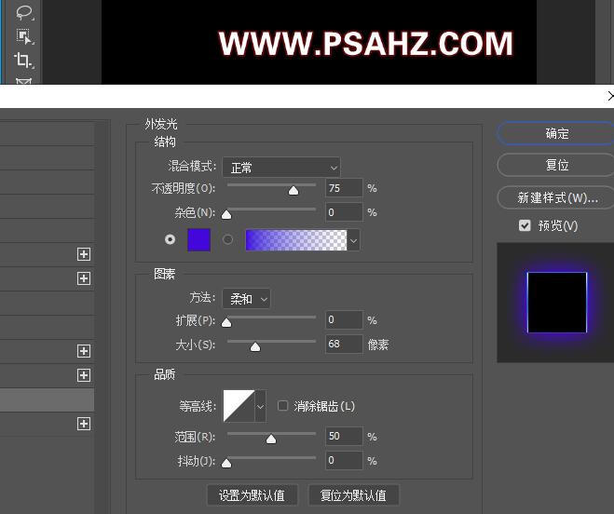The image size is (614, 514).
Task: Click 复位为默认值 button
Action: [354, 495]
